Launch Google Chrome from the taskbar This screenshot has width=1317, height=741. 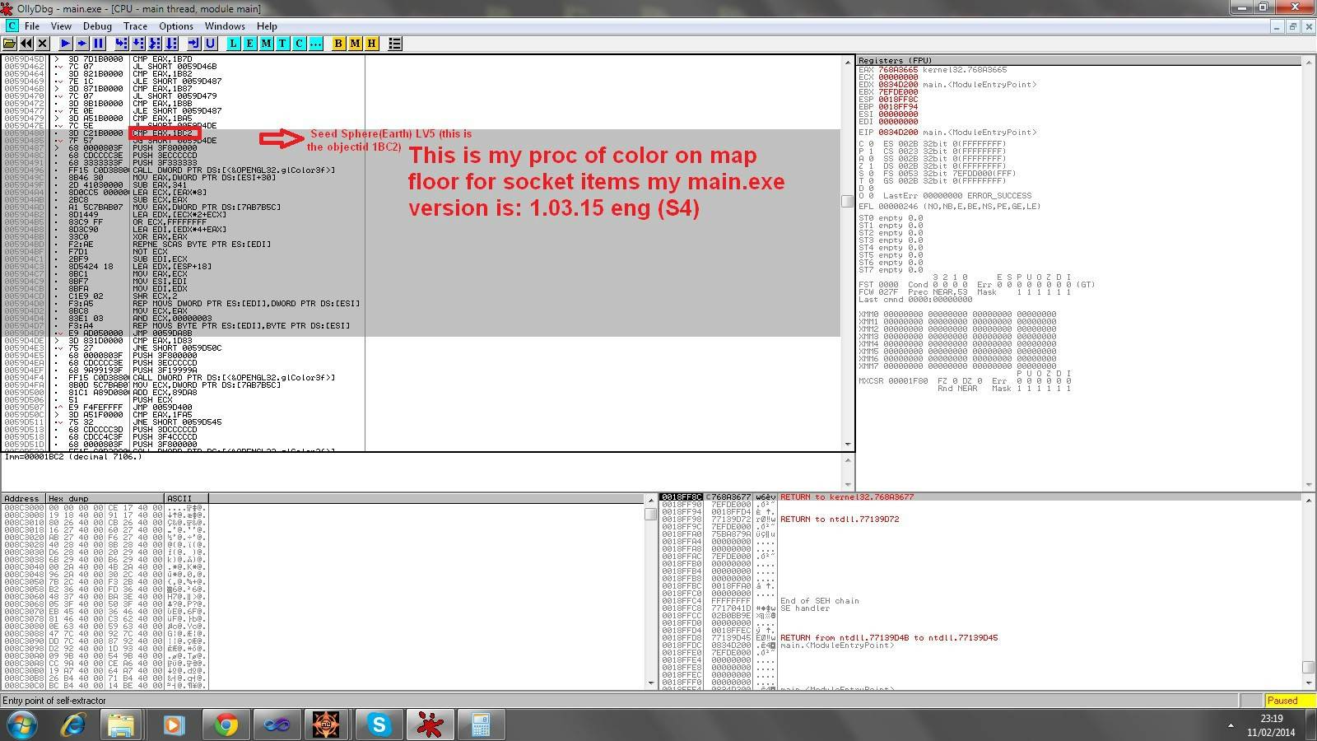click(x=226, y=725)
